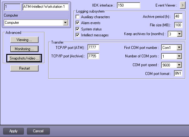This screenshot has width=189, height=137.
Task: Click the IIDK interface label
Action: [103, 5]
